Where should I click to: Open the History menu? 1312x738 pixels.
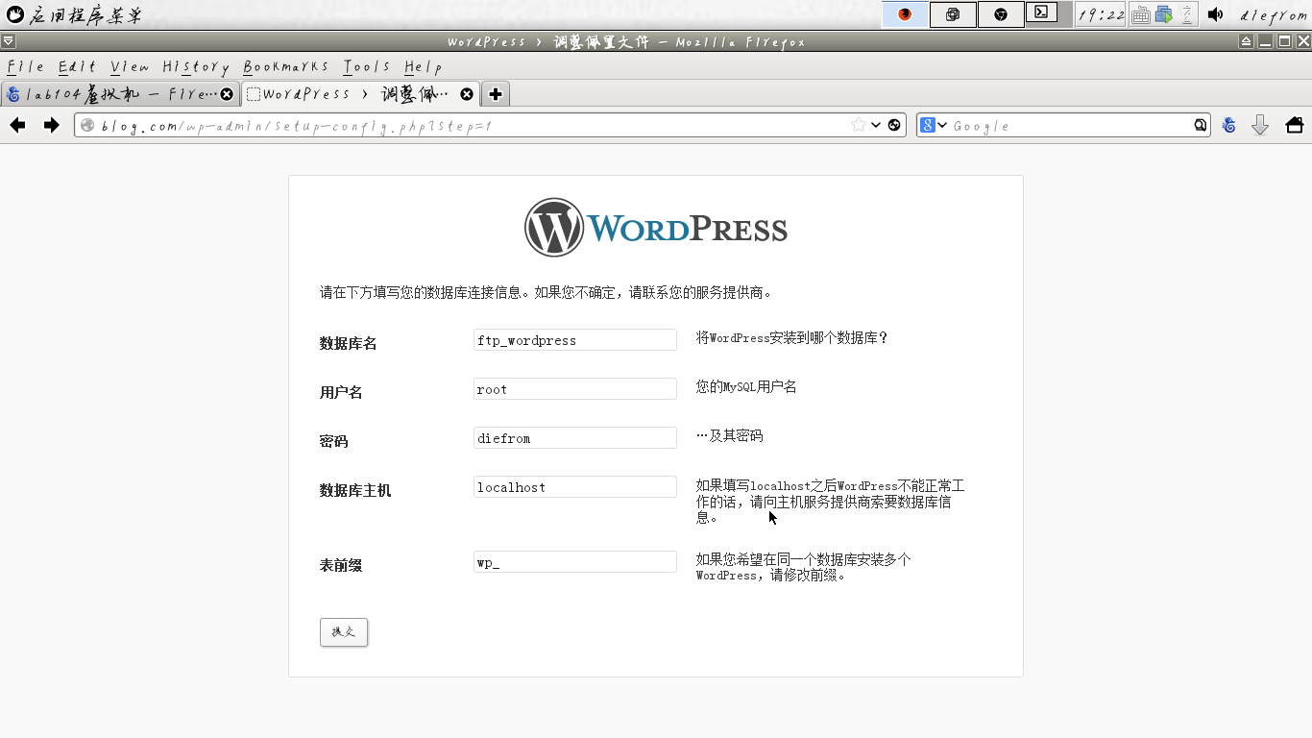coord(196,66)
